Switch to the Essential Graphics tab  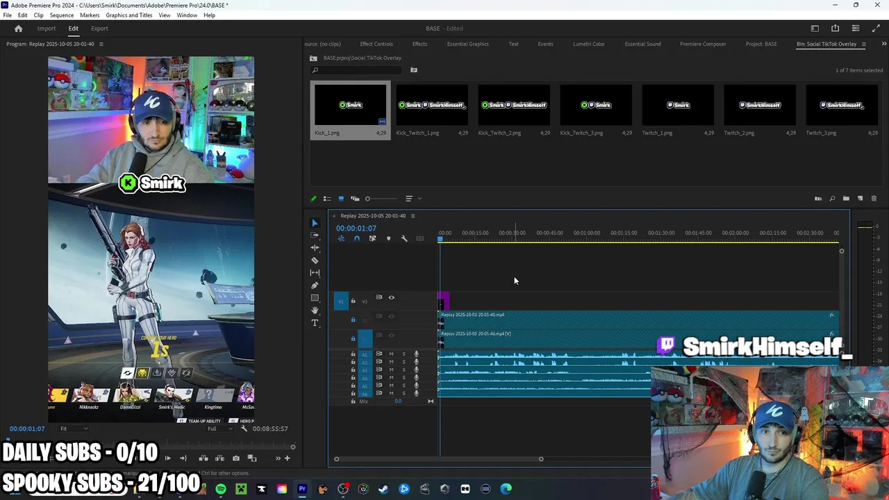point(468,44)
